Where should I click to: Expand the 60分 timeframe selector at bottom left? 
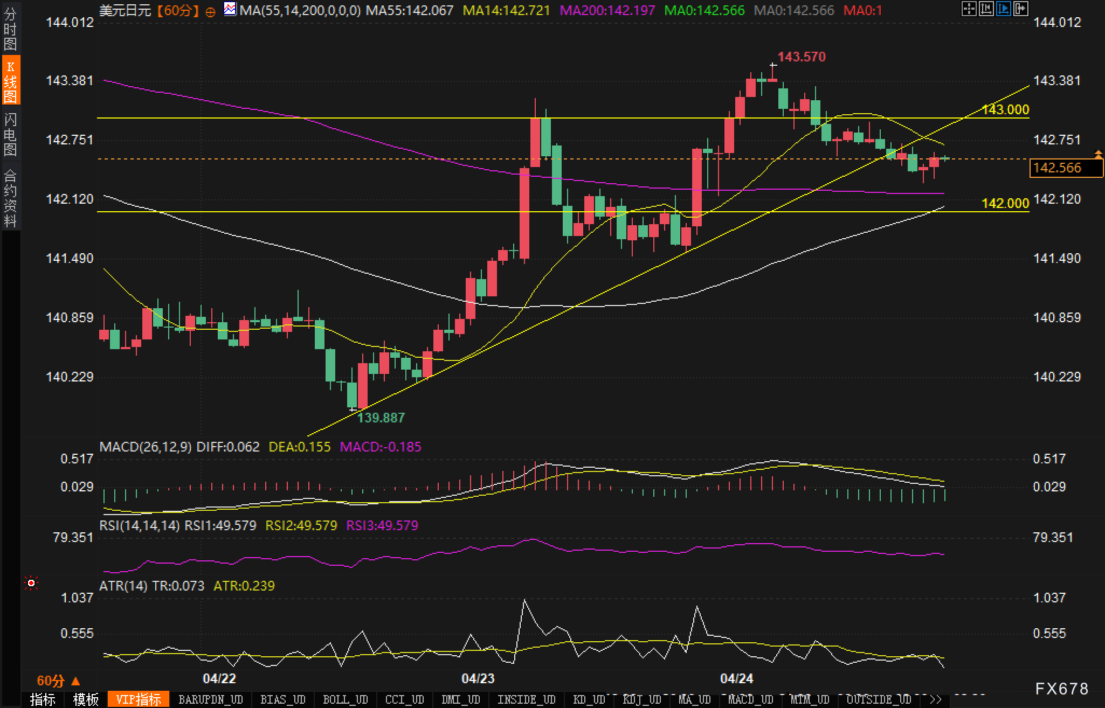pyautogui.click(x=58, y=681)
